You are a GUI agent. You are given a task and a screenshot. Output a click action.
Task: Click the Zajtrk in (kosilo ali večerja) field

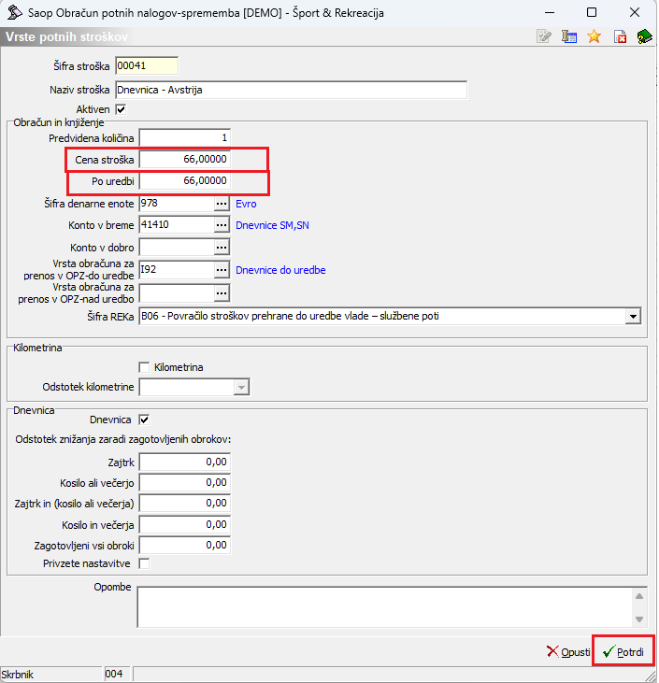[185, 503]
